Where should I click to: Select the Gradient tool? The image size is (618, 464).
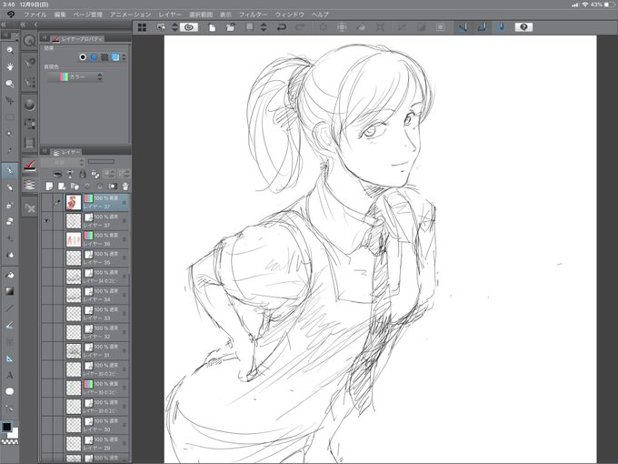pos(10,291)
